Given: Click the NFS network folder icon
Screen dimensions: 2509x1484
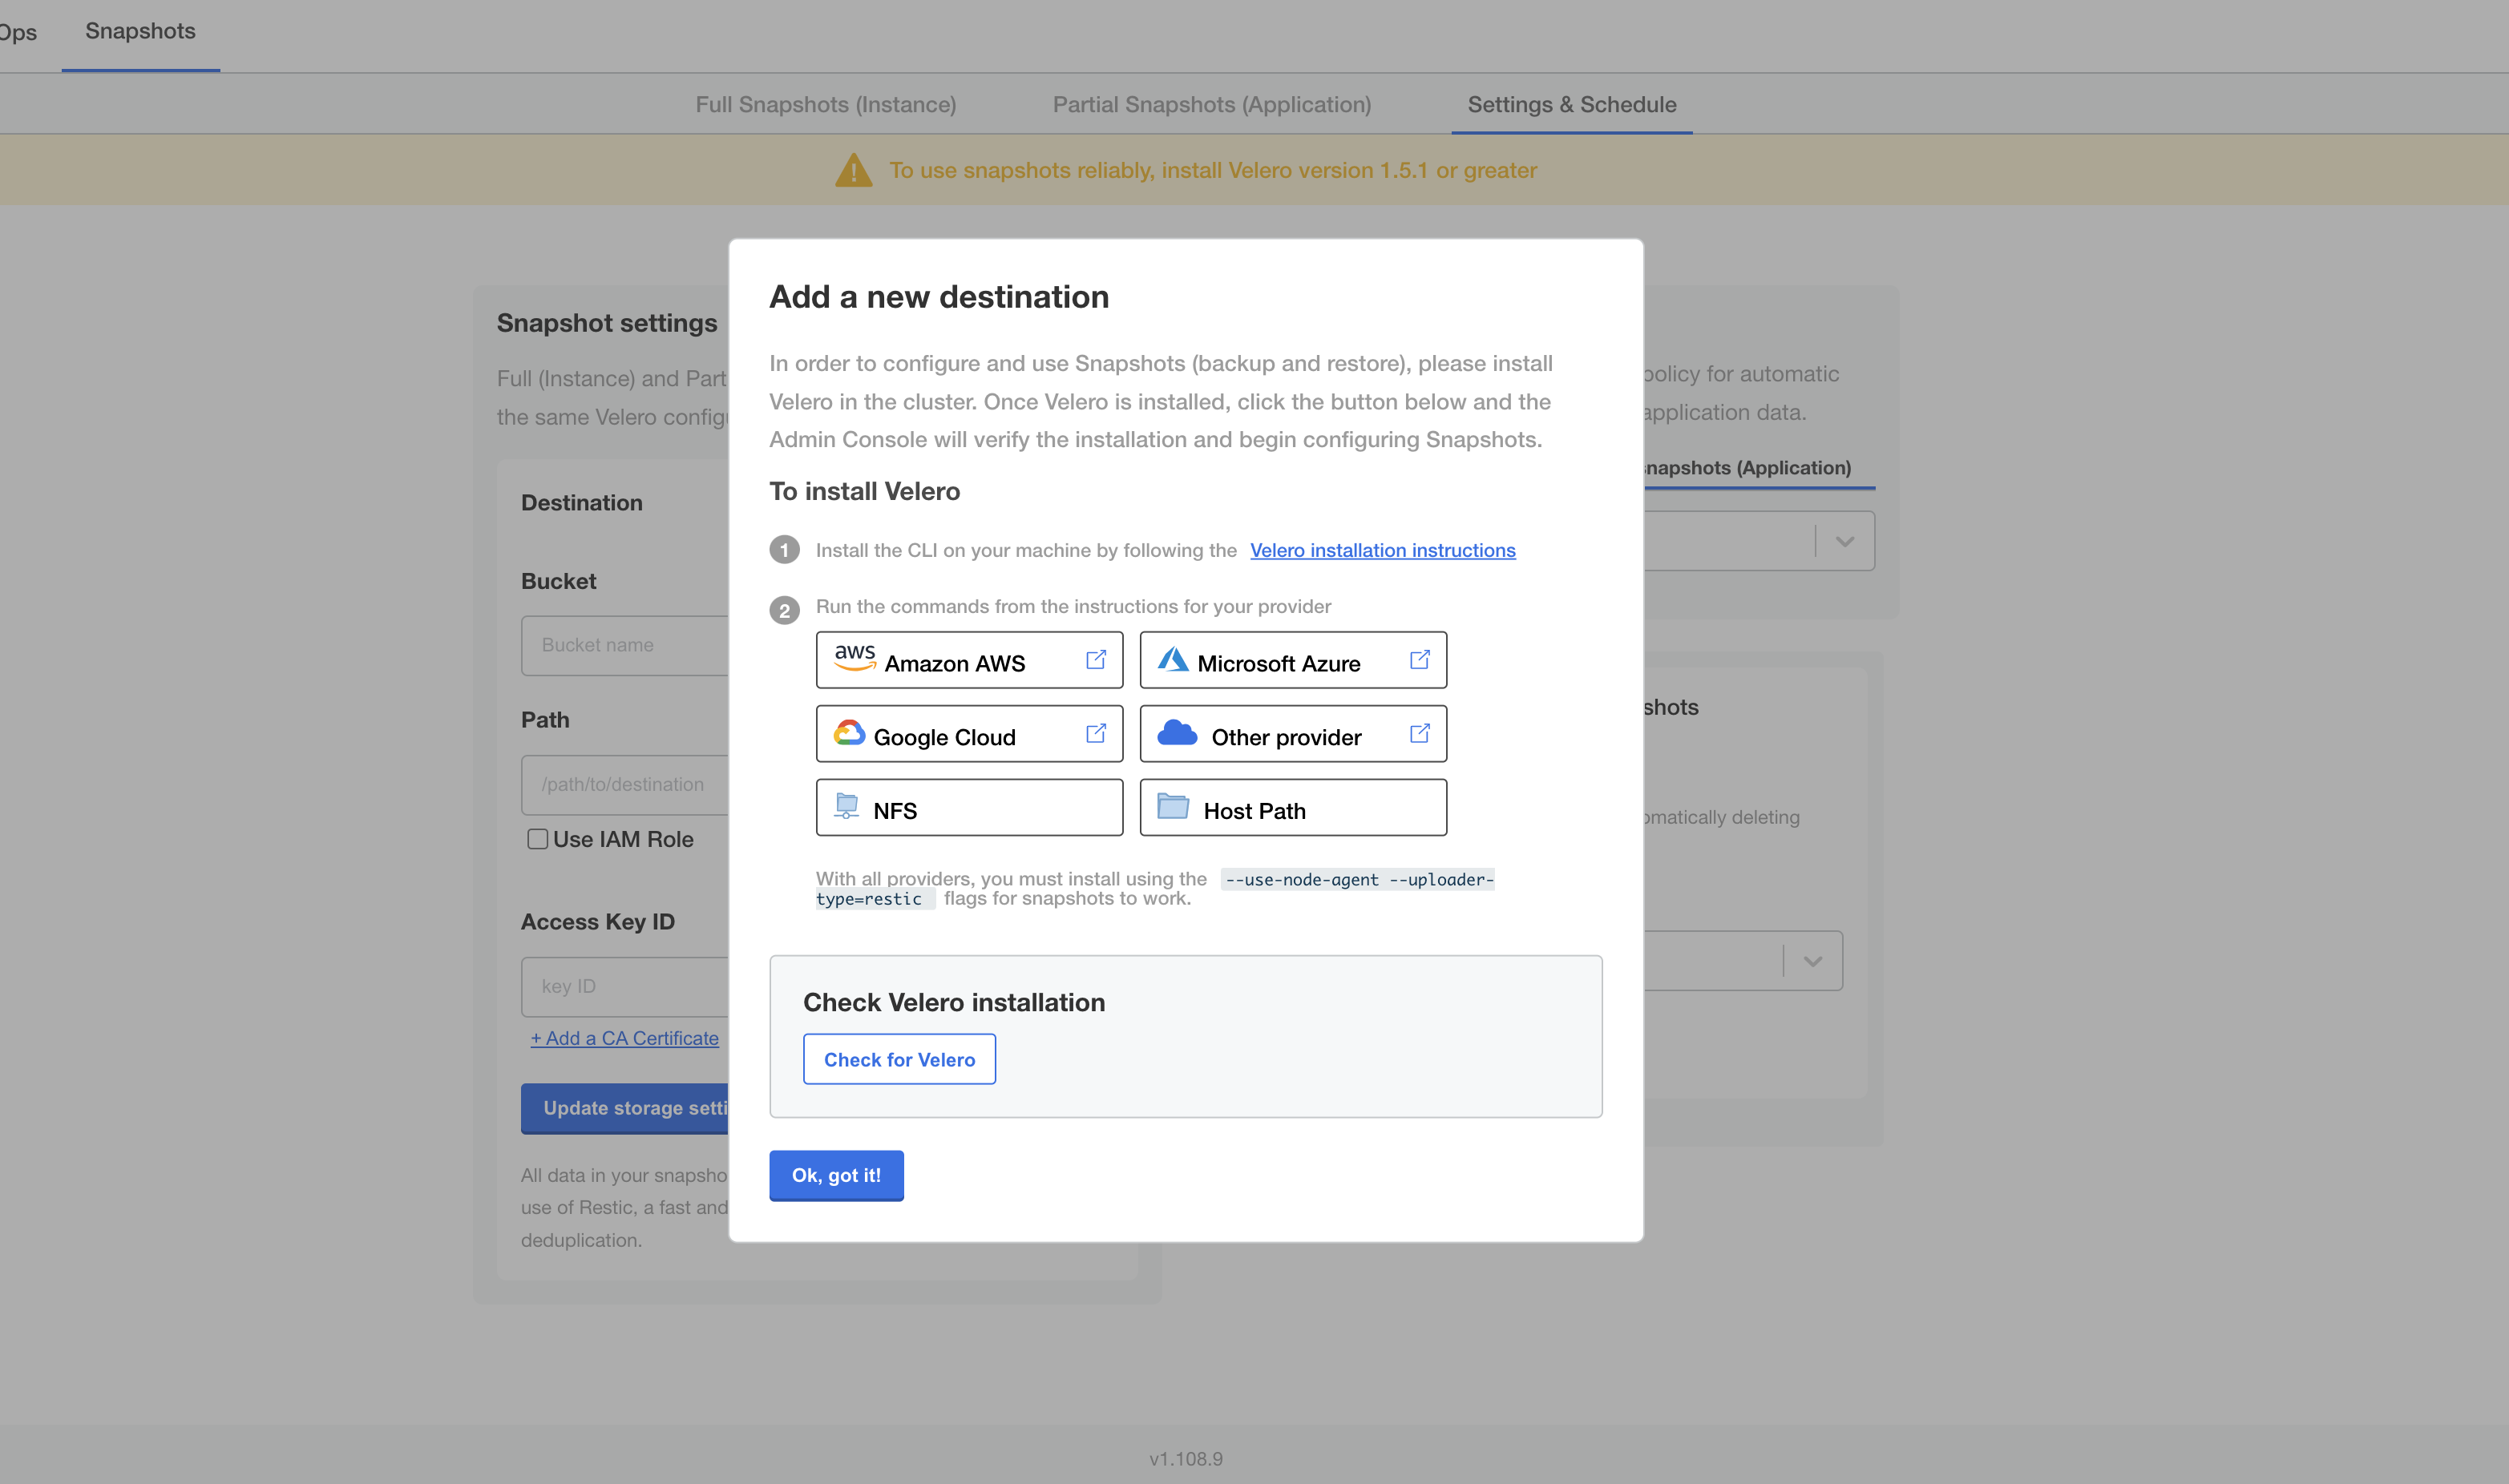Looking at the screenshot, I should coord(847,806).
